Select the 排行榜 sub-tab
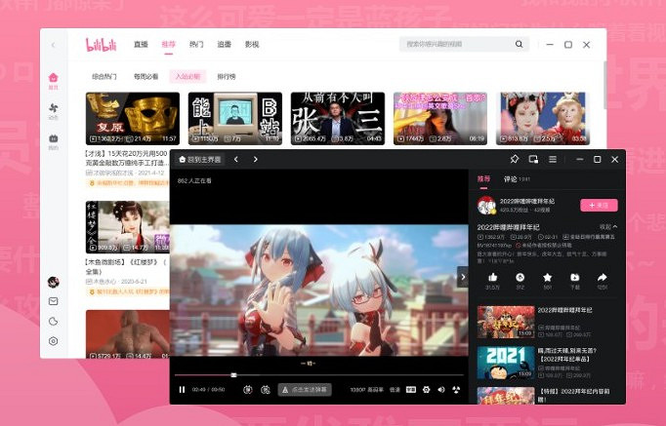The width and height of the screenshot is (666, 426). coord(227,77)
